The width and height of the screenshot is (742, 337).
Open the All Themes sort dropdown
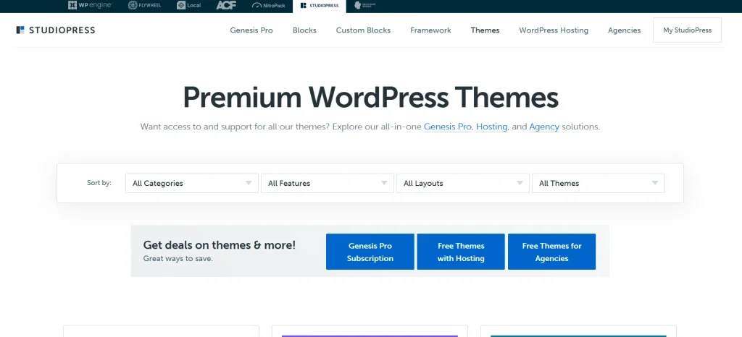click(x=598, y=184)
